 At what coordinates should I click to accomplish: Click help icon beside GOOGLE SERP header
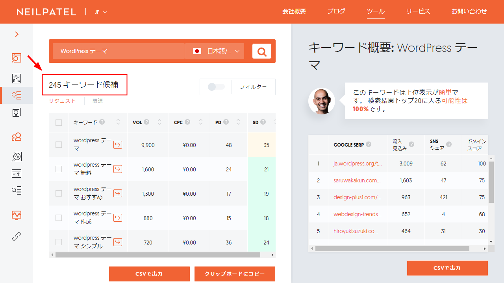click(369, 144)
